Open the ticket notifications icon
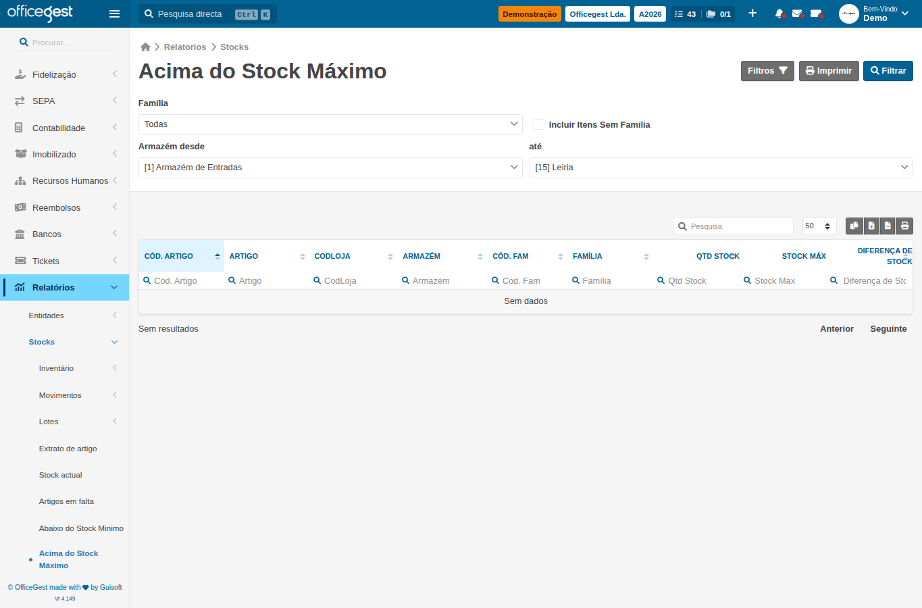 (816, 14)
